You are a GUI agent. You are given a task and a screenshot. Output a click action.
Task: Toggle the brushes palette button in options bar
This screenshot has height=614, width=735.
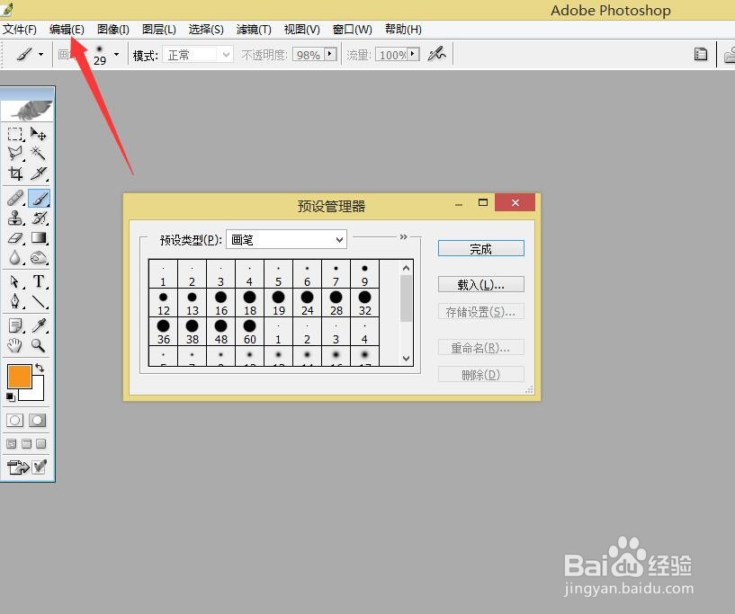(701, 54)
